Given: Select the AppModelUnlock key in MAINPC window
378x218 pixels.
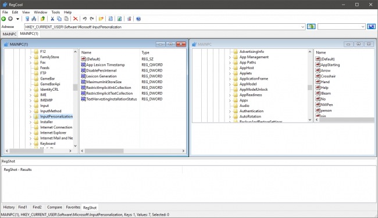Looking at the screenshot, I should tap(254, 90).
